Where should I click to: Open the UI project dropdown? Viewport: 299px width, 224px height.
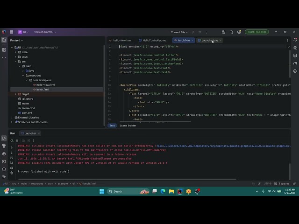pyautogui.click(x=23, y=32)
